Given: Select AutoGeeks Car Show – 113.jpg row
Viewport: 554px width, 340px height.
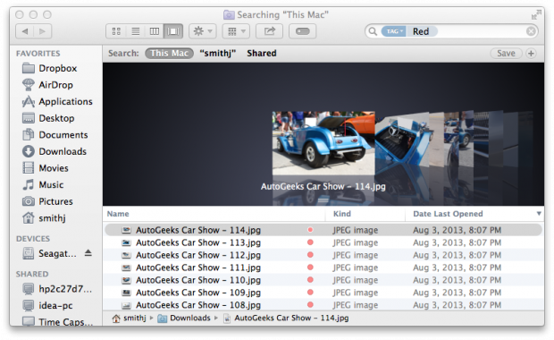Looking at the screenshot, I should tap(323, 242).
